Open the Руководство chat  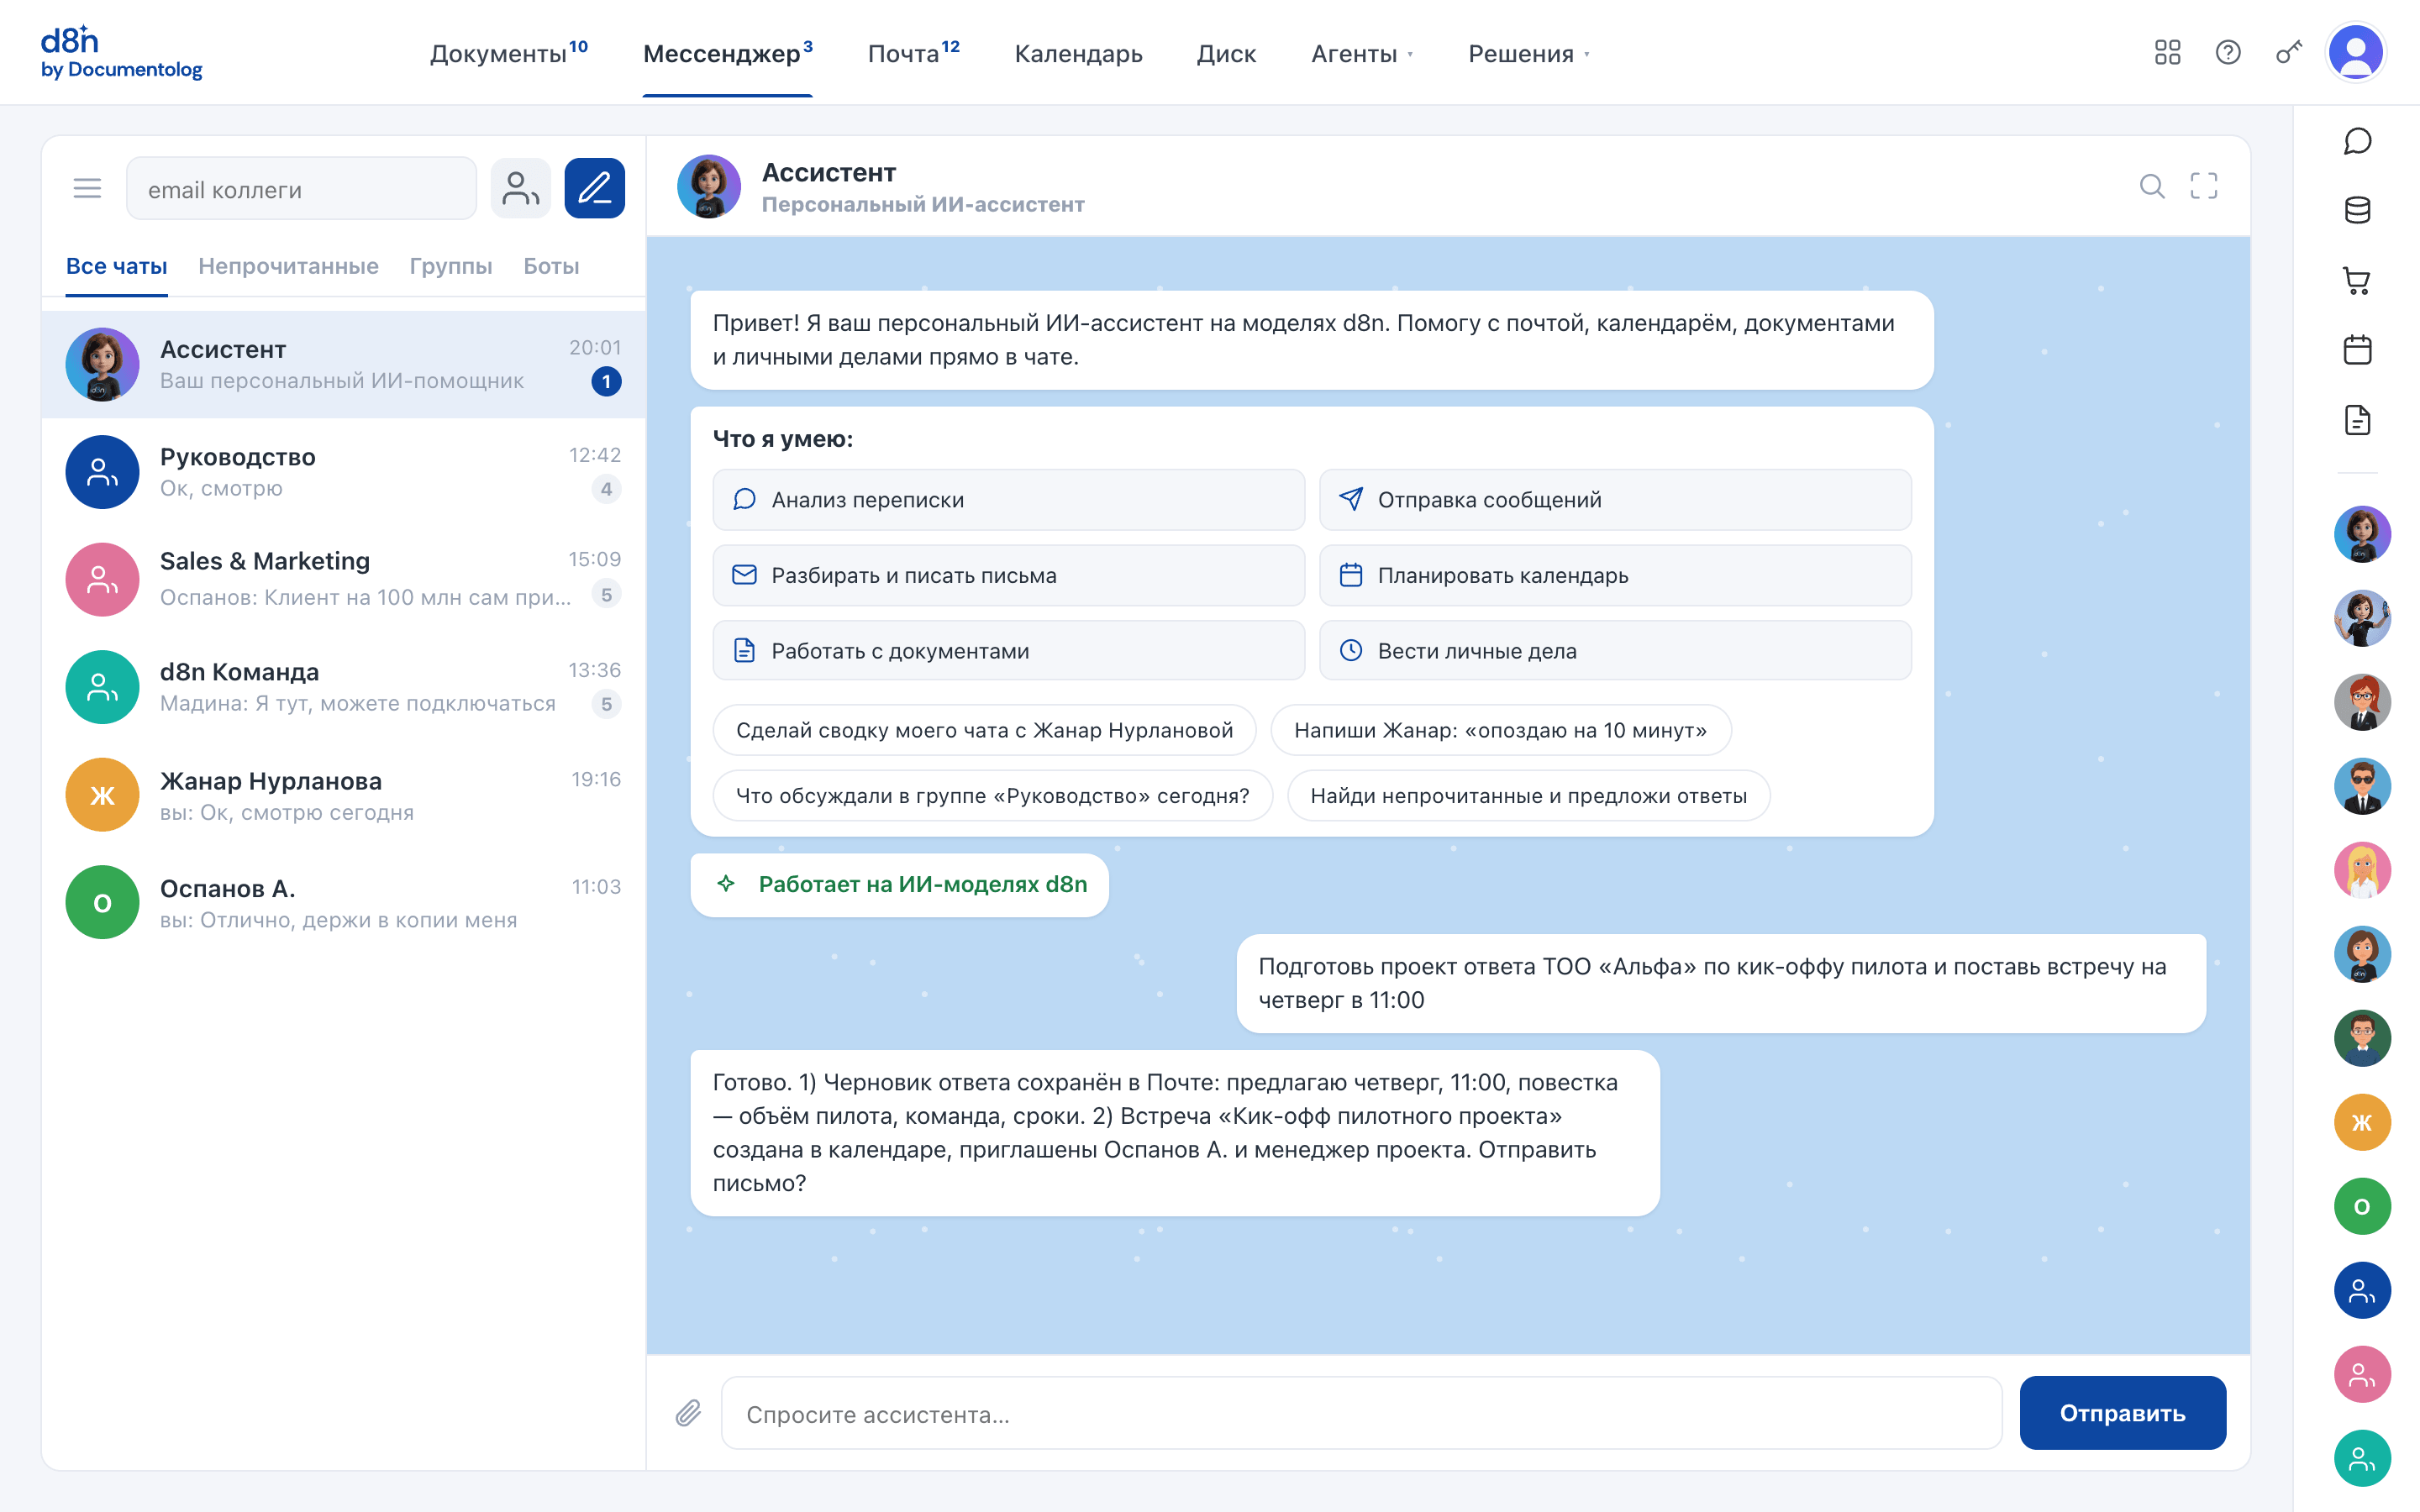tap(343, 472)
